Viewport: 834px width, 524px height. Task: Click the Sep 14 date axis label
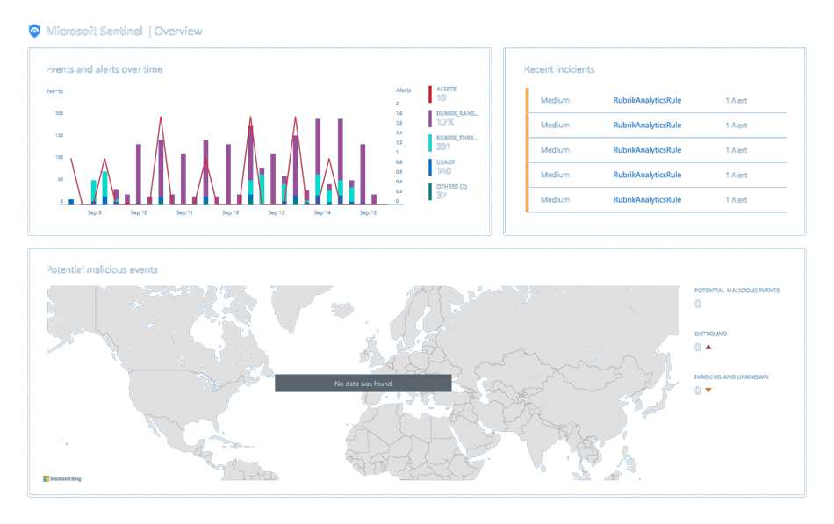tap(322, 212)
